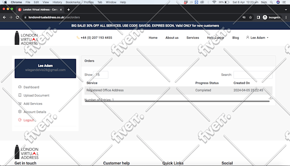
Task: Log out using the red Logout link
Action: click(29, 120)
